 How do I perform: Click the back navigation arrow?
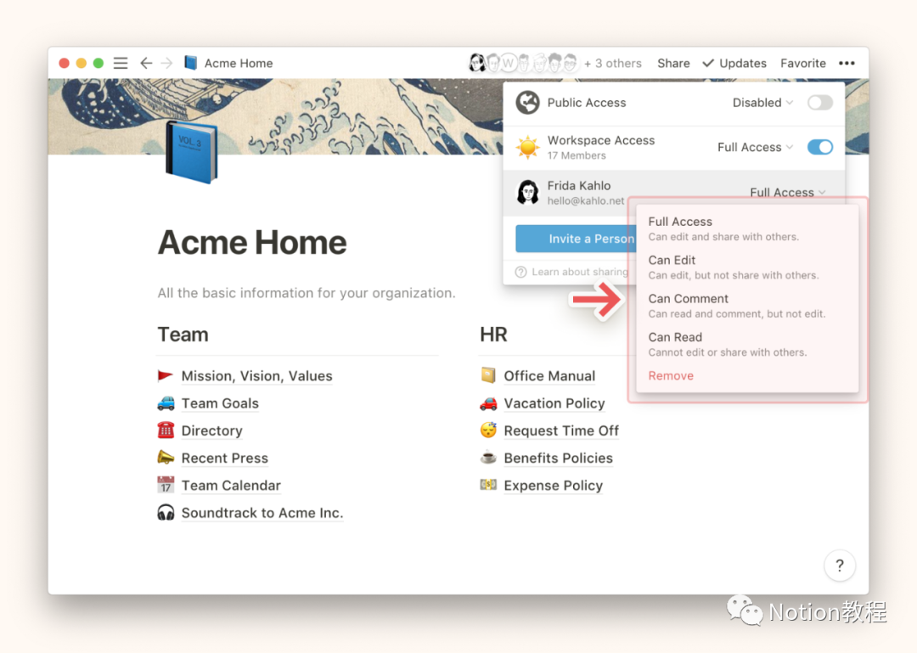[x=146, y=63]
